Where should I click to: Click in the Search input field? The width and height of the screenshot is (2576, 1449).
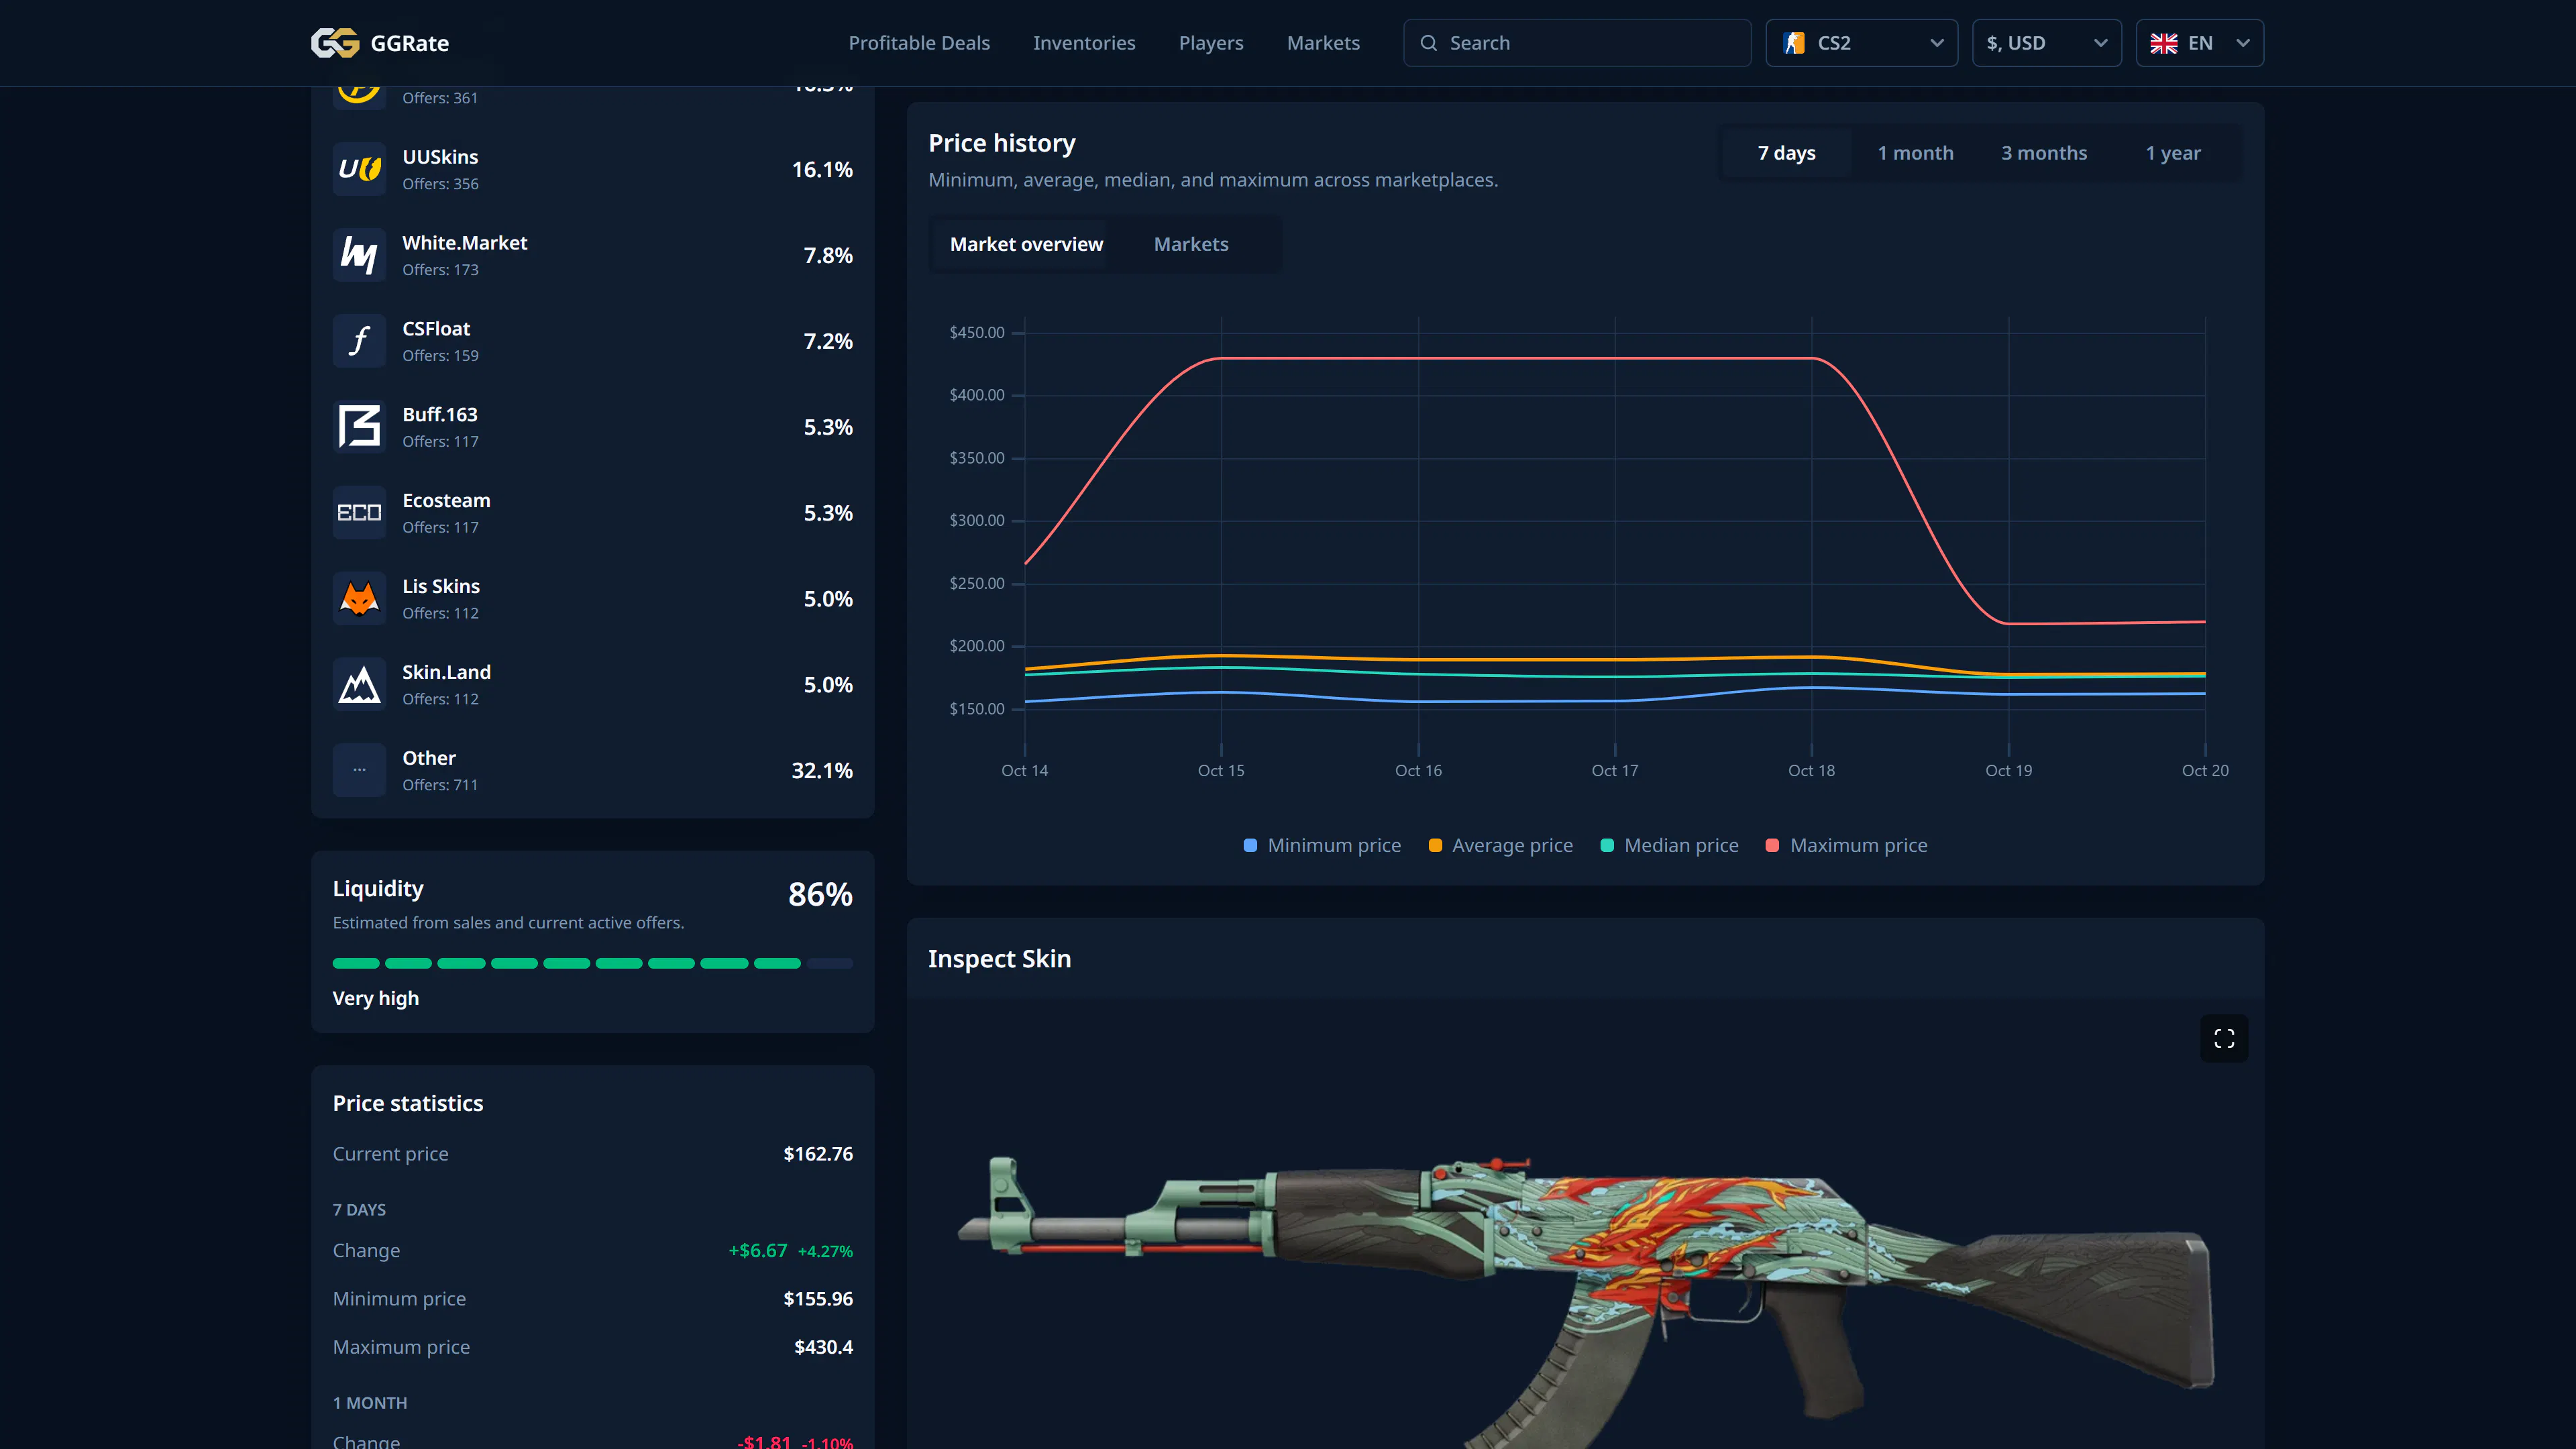[1577, 43]
